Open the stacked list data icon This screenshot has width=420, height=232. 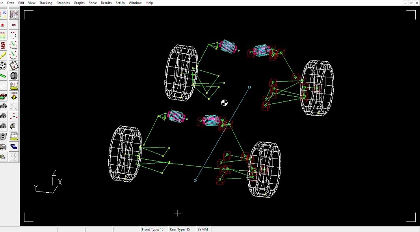click(x=3, y=136)
